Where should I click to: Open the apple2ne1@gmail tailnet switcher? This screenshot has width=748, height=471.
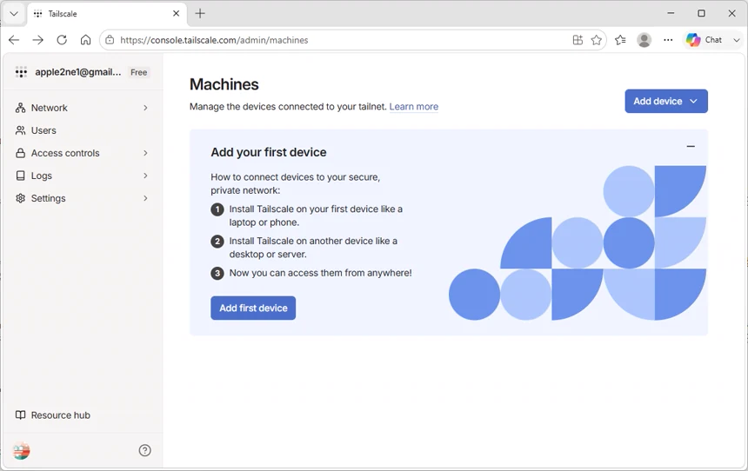77,72
